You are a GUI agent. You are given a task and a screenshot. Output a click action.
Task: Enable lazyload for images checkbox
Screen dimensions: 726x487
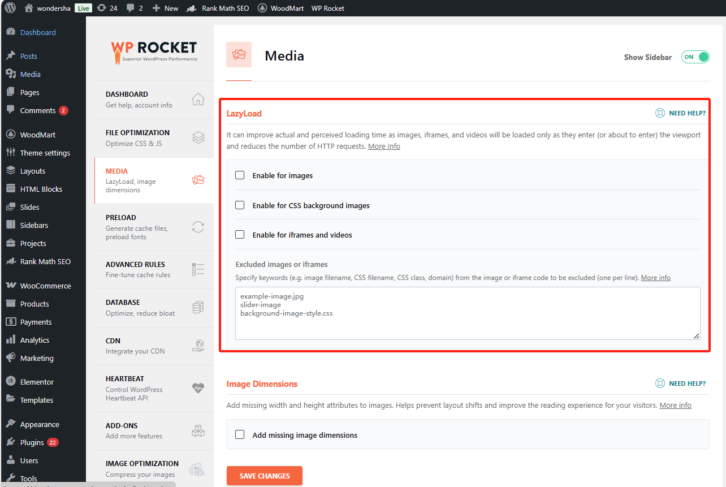tap(240, 175)
